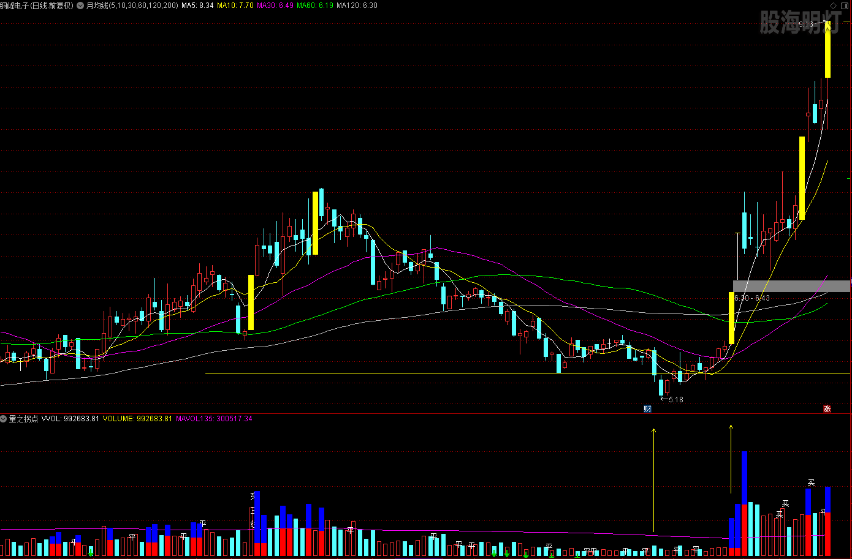Click the gray 6.30 - 6.43 gap zone
Viewport: 852px width, 559px height.
click(791, 286)
